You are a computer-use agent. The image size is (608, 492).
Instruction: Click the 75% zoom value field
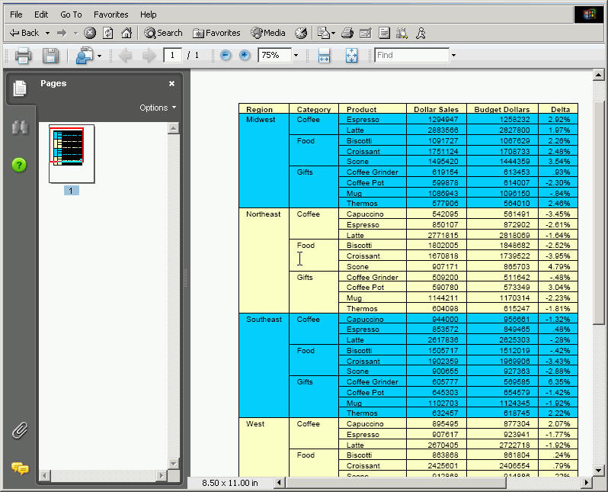[x=274, y=55]
